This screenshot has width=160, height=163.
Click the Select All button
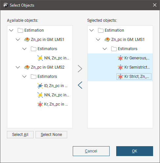(20, 135)
